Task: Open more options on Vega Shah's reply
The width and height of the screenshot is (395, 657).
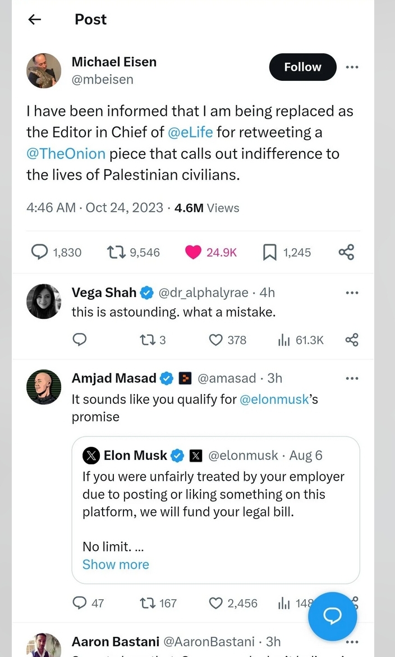Action: [352, 293]
